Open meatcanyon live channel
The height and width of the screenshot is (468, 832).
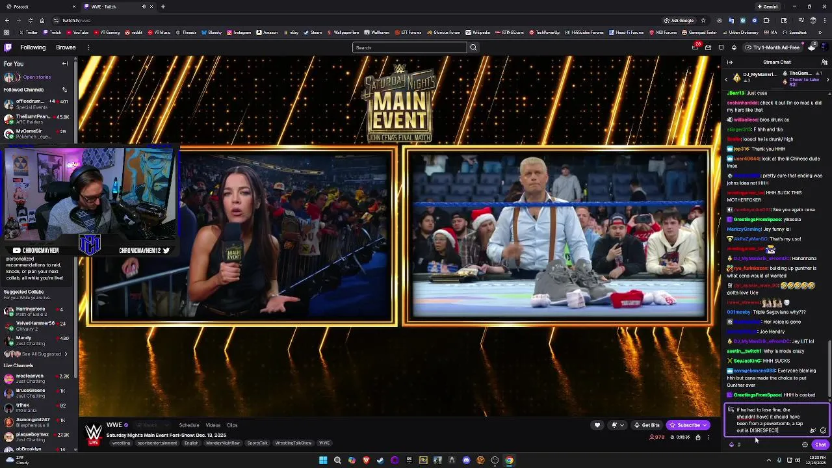point(36,379)
